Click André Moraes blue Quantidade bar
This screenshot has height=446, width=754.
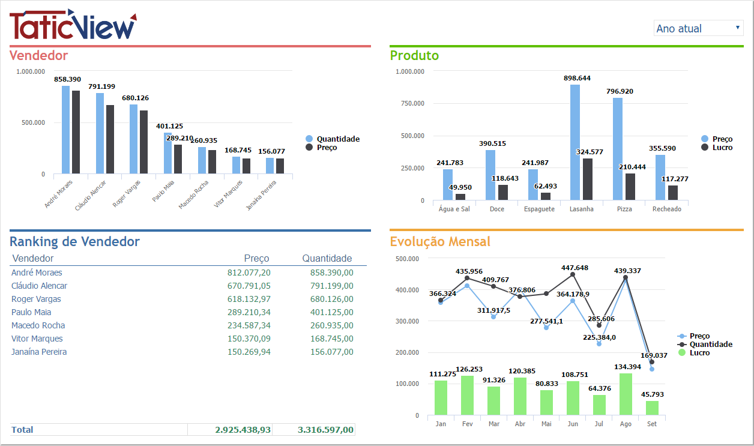65,130
